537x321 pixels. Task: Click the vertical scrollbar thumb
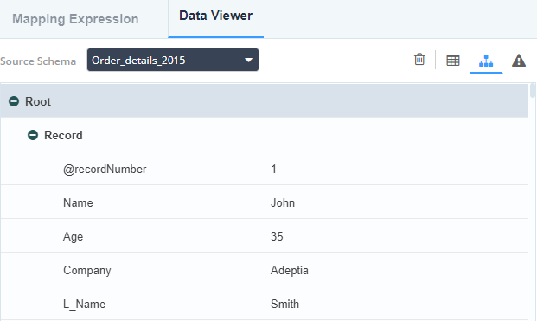click(x=532, y=91)
